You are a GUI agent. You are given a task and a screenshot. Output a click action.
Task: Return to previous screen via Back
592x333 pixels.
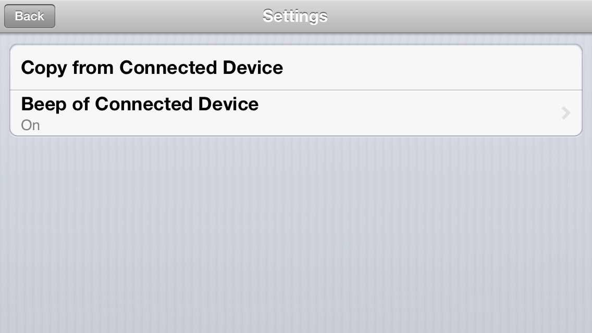point(30,16)
